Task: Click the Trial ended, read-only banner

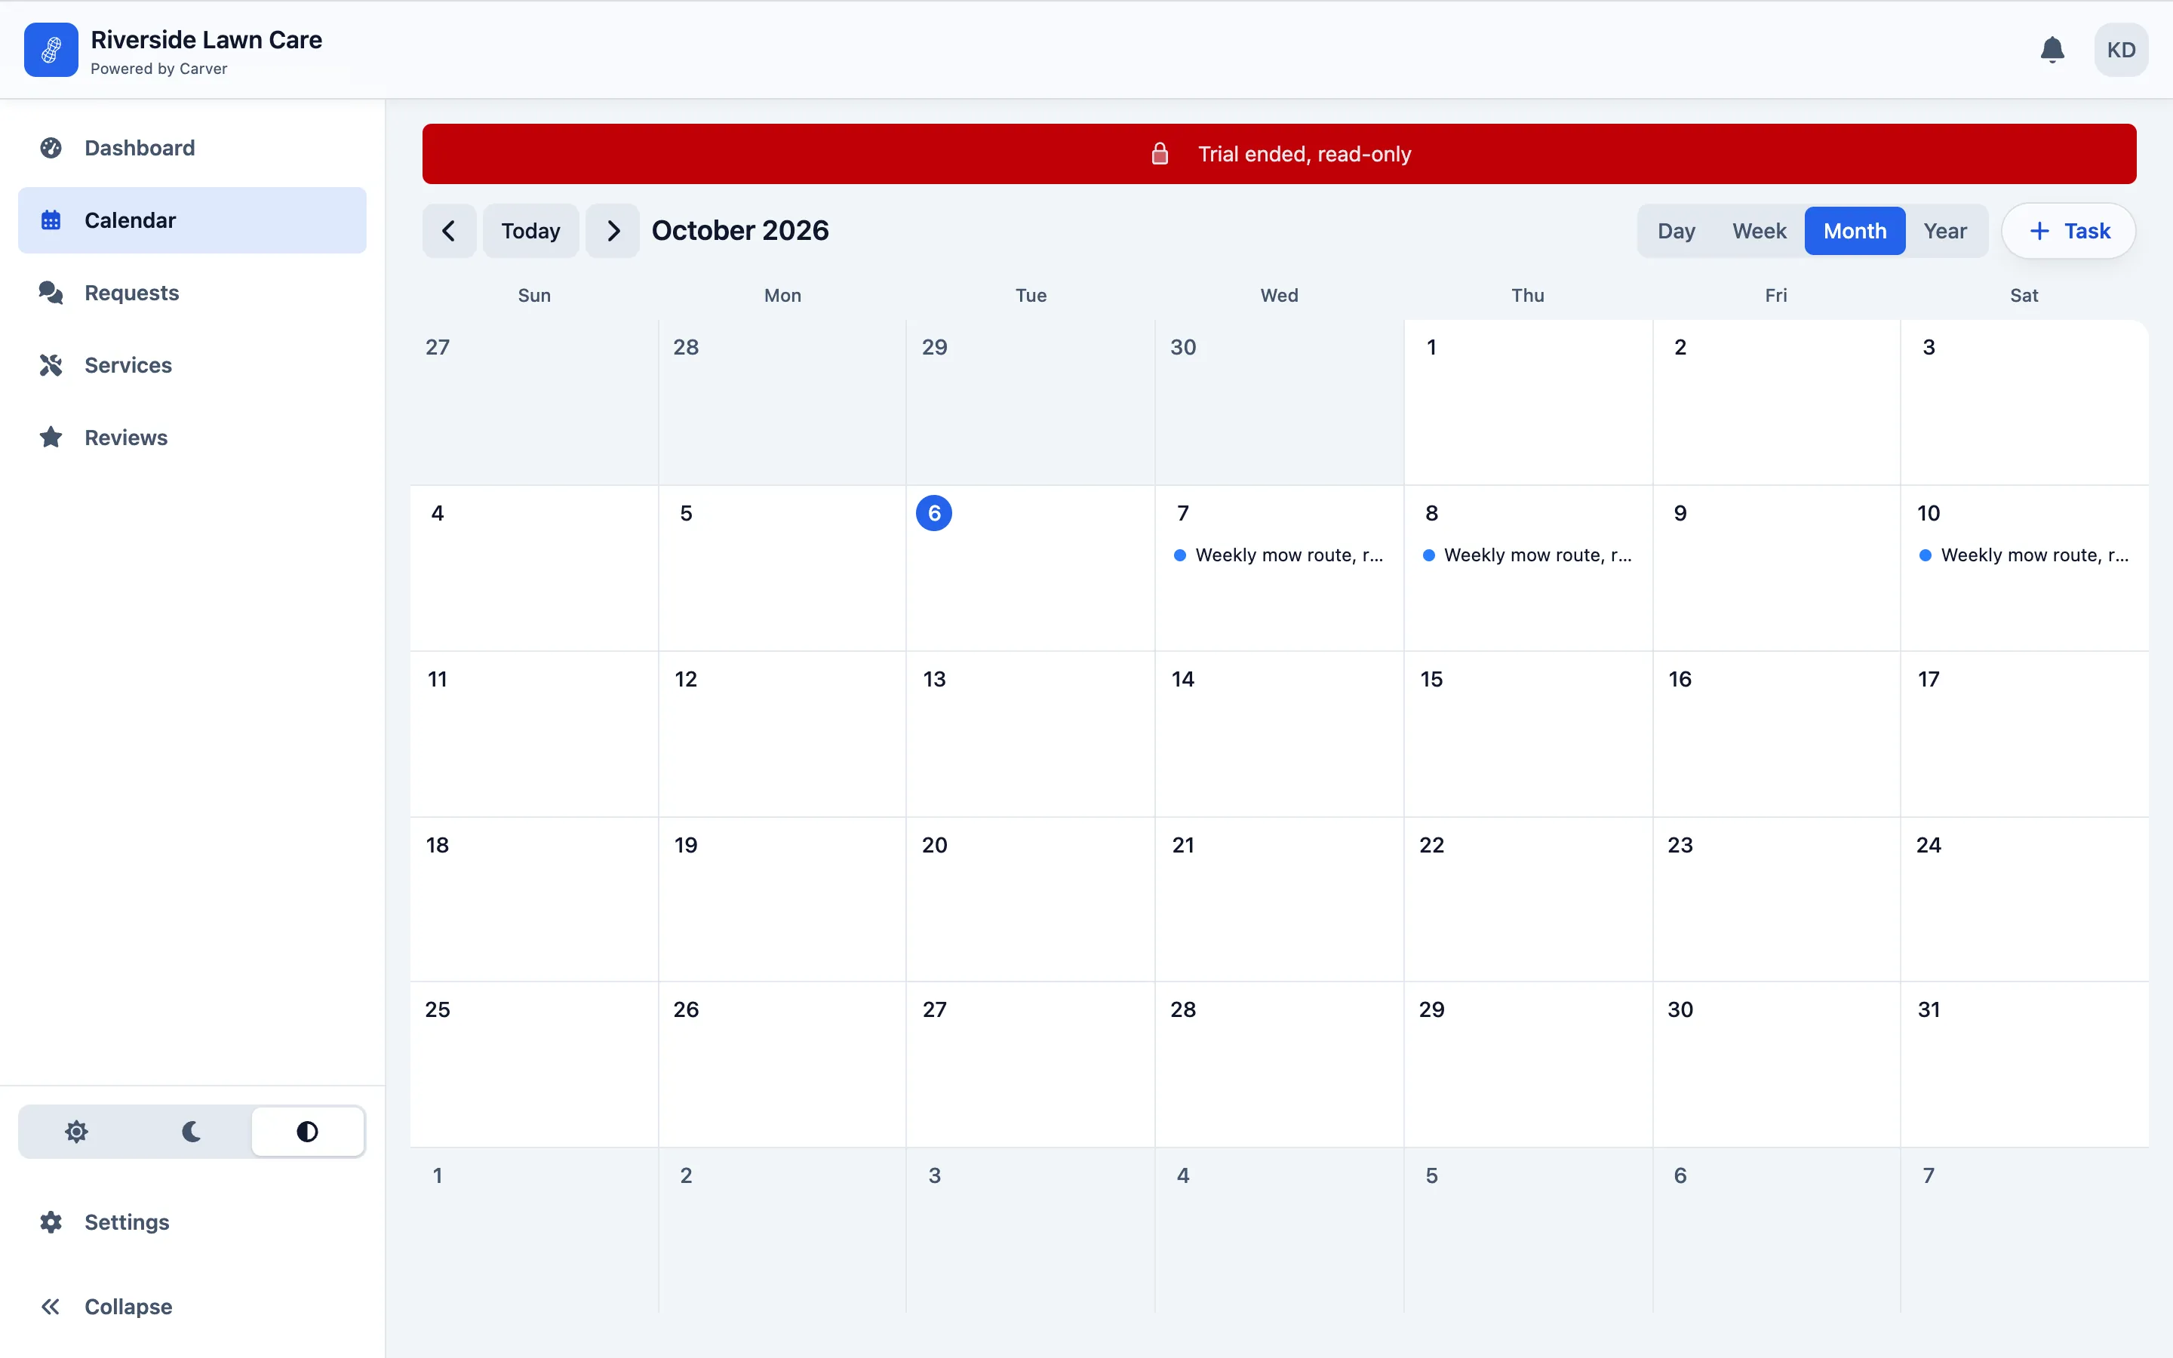Action: (1279, 154)
